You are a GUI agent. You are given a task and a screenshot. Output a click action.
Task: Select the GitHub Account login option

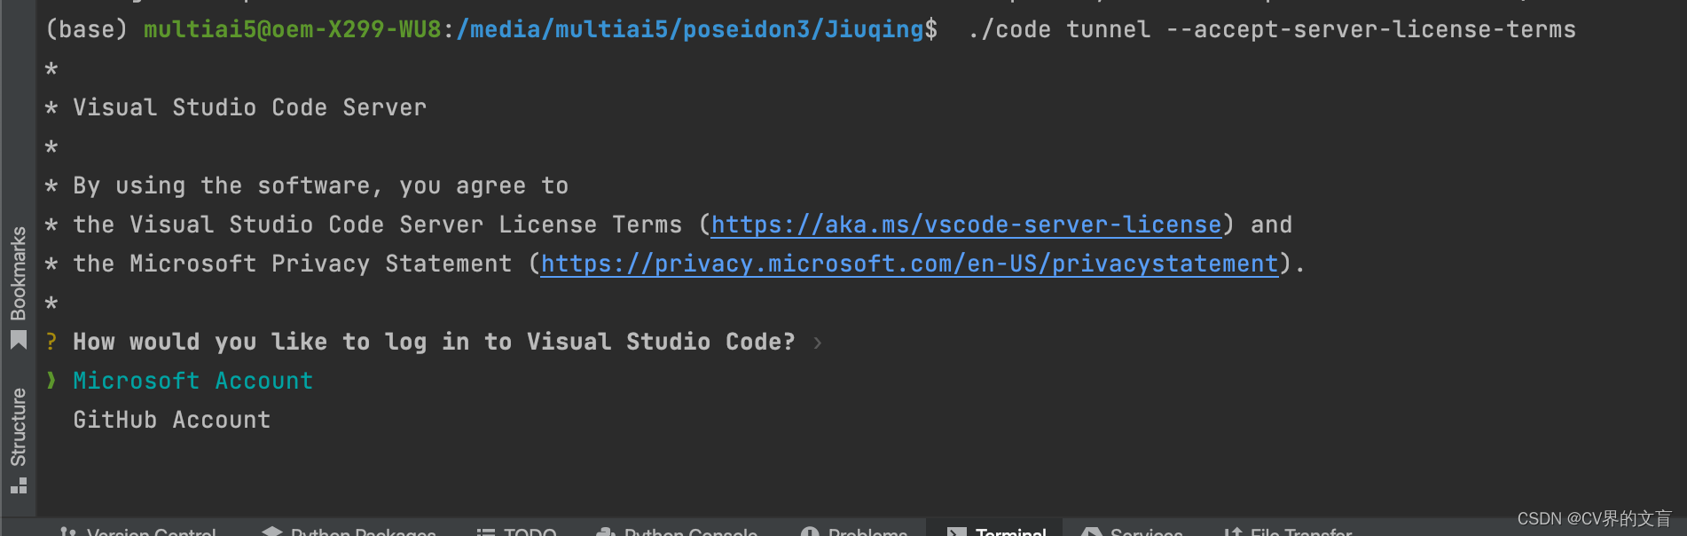171,420
